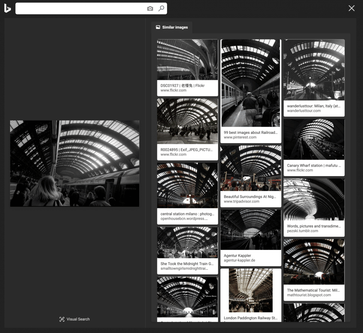Open the London Paddington Railway image
Image resolution: width=363 pixels, height=333 pixels.
[250, 290]
